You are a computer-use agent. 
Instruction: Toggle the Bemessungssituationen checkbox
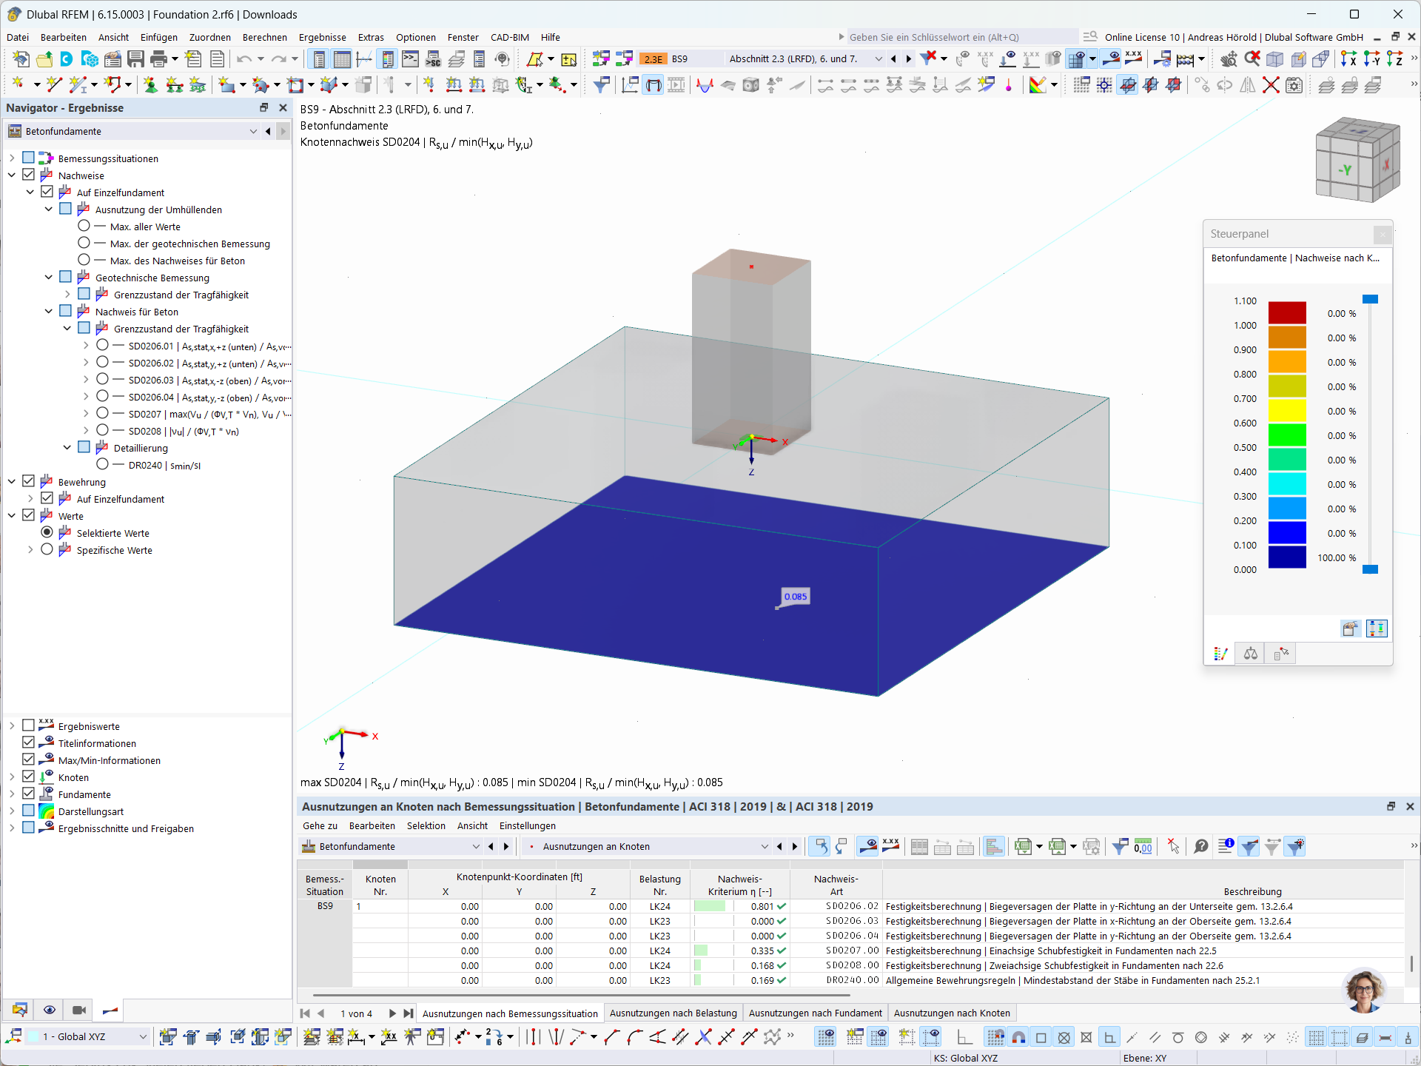pos(28,158)
